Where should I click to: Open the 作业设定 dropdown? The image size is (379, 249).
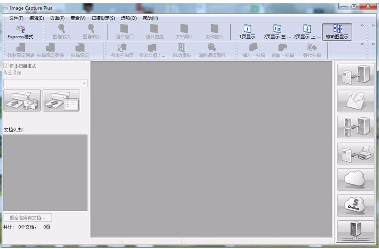pyautogui.click(x=46, y=83)
